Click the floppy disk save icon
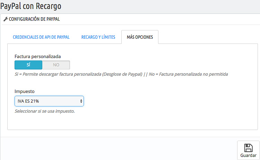Image resolution: width=260 pixels, height=160 pixels. pyautogui.click(x=248, y=148)
